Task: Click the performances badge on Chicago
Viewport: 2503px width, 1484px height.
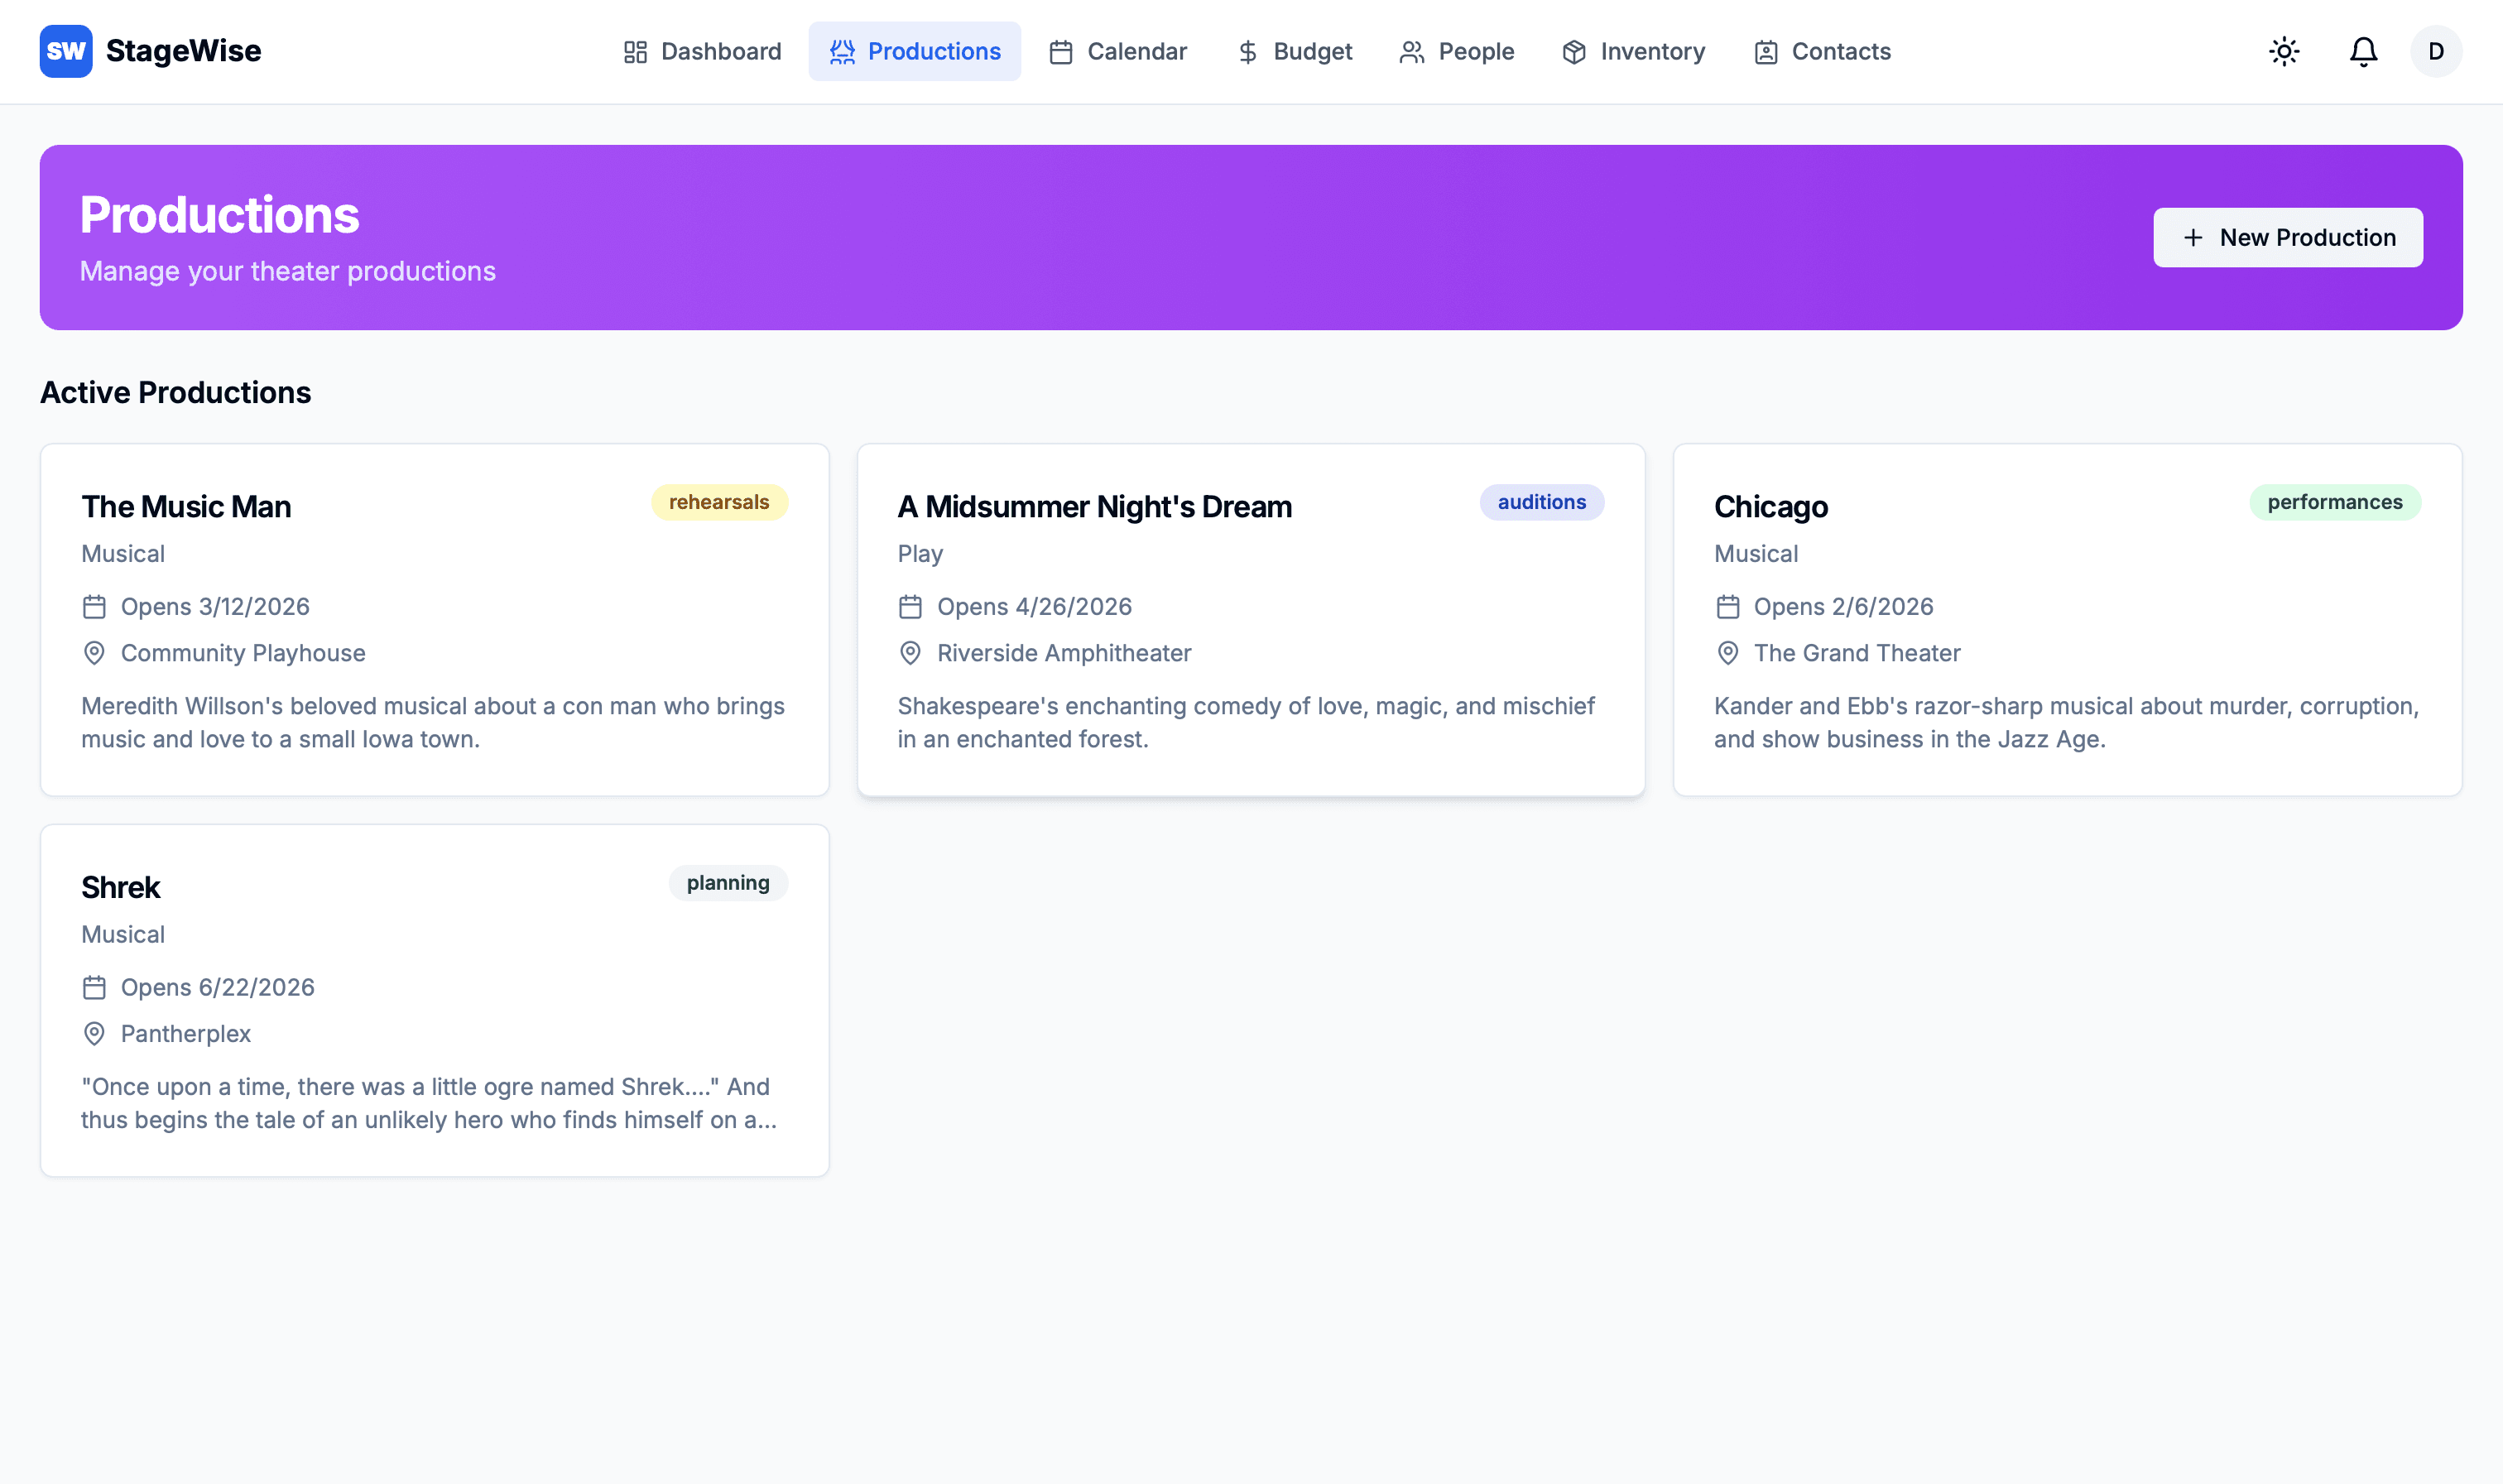Action: point(2334,502)
